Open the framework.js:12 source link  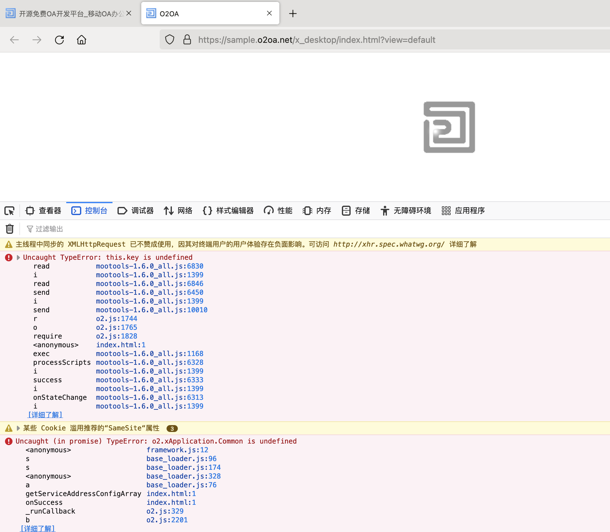[177, 450]
